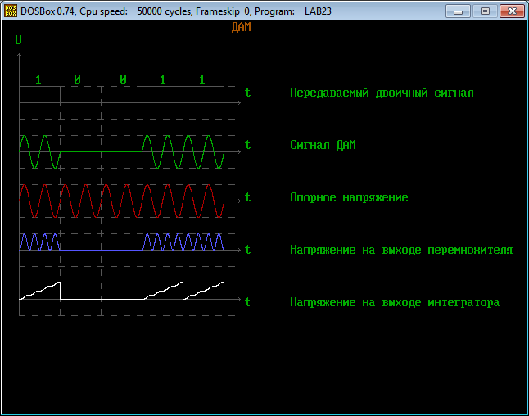Click label Сигнал ДАМ

[323, 145]
